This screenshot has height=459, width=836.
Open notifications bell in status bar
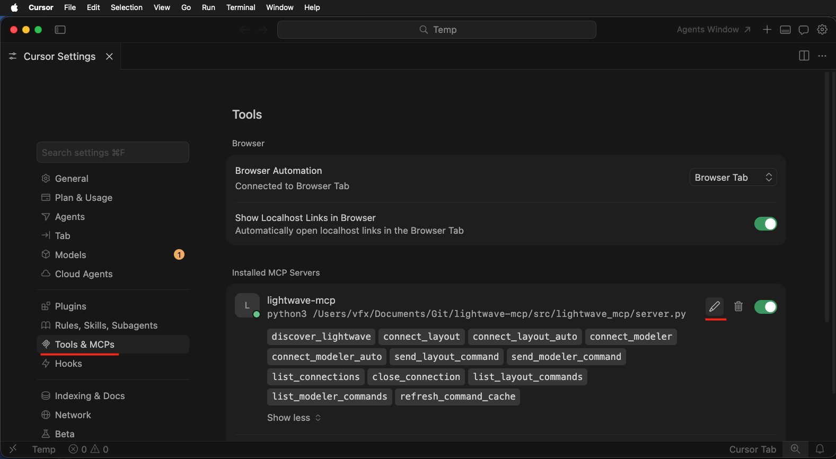click(820, 449)
